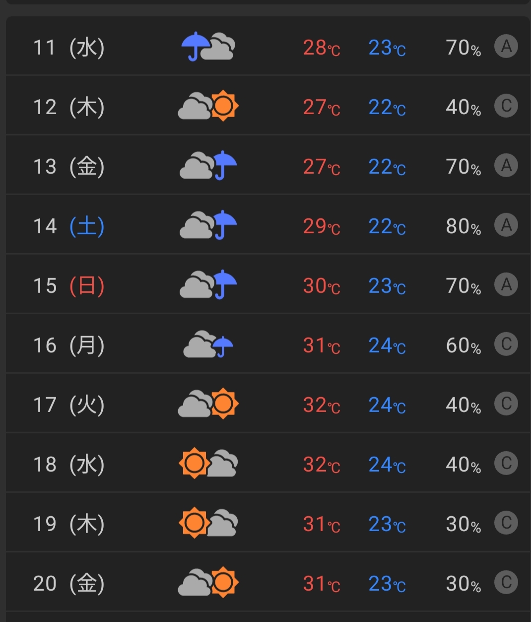Tap the reliability C badge on the 12th
The image size is (531, 622).
point(506,106)
